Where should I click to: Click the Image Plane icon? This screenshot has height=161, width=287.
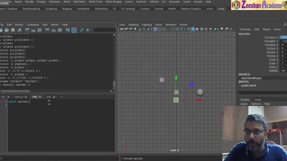(x=139, y=29)
